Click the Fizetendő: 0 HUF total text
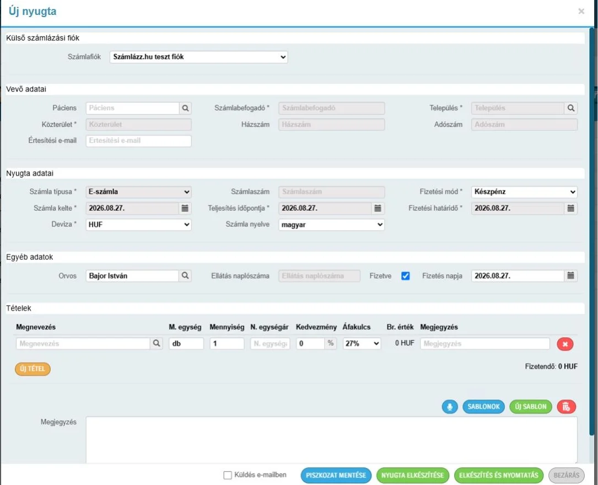 [x=551, y=366]
